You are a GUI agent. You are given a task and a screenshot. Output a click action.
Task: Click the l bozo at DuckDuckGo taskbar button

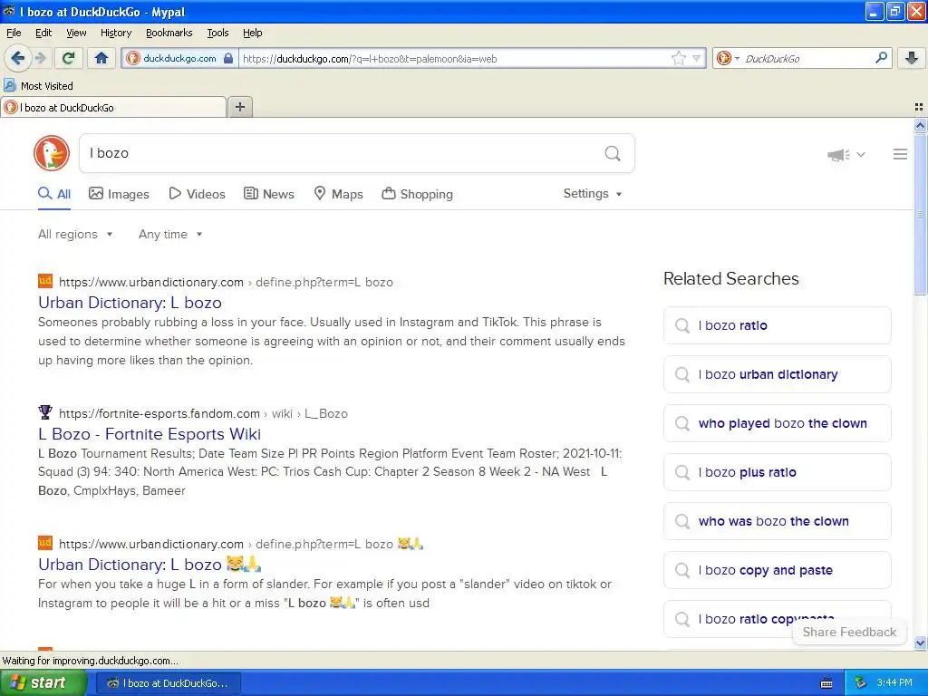168,683
